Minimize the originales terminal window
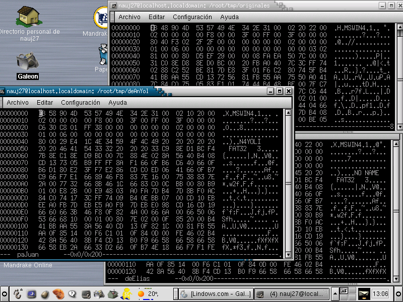The height and width of the screenshot is (302, 403). tap(382, 6)
